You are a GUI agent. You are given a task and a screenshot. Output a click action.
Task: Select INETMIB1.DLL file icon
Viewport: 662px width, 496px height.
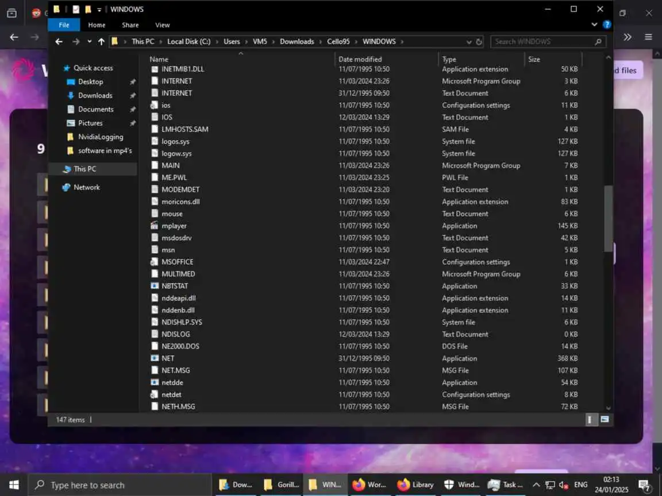click(155, 69)
